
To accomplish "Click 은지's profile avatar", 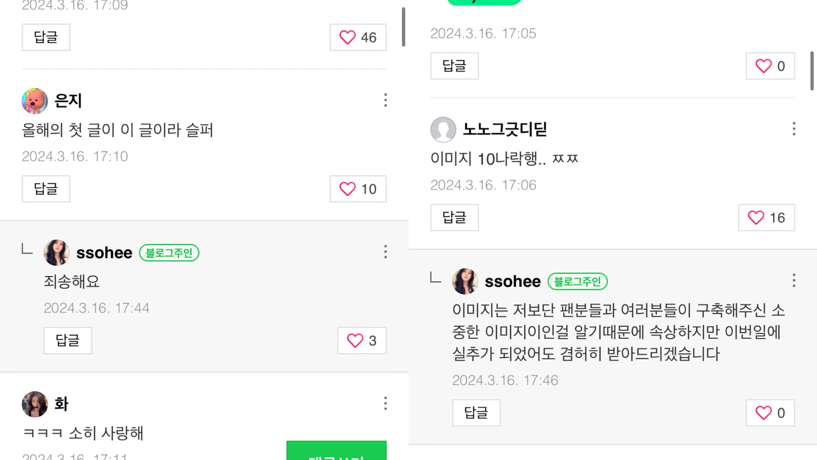I will point(34,101).
